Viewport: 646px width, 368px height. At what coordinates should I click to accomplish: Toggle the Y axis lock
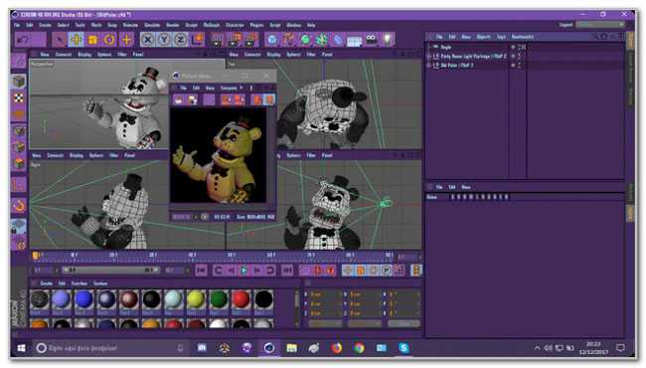[x=164, y=40]
